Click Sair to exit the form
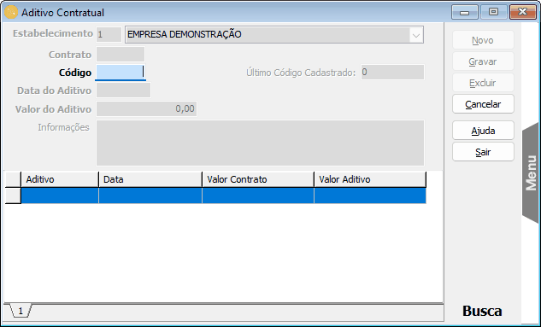This screenshot has height=327, width=541. (483, 152)
